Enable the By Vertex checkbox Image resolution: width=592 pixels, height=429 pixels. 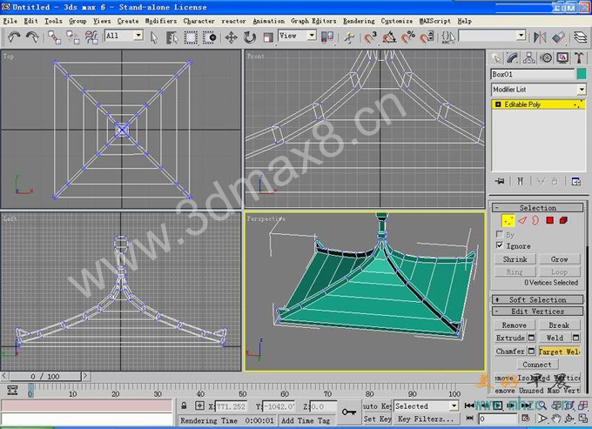[500, 234]
